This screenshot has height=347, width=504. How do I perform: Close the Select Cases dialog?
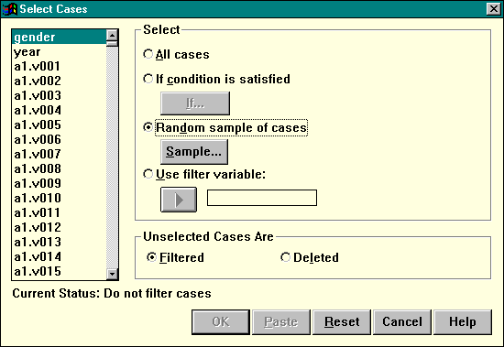pyautogui.click(x=494, y=8)
